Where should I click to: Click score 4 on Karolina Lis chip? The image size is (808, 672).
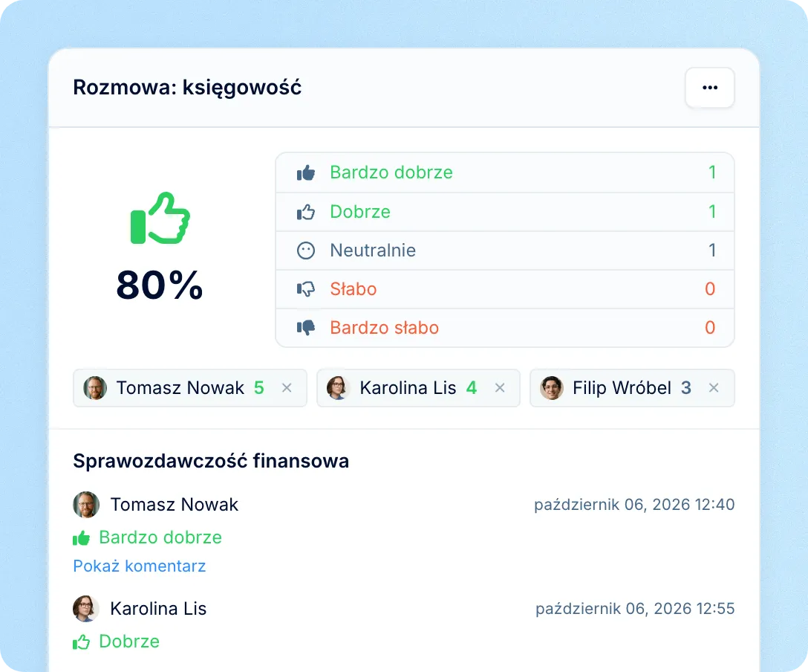(472, 388)
